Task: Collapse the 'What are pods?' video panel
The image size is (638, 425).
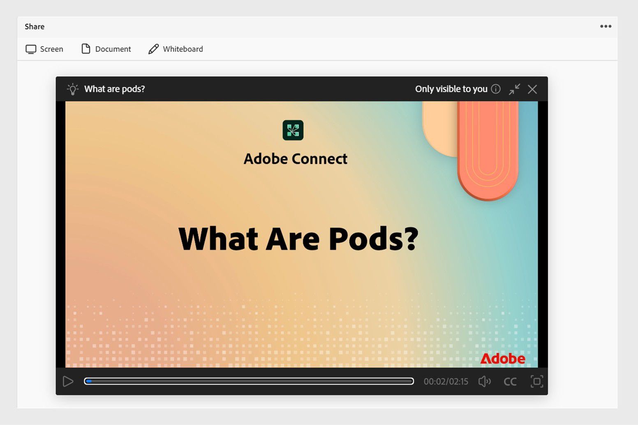Action: 514,89
